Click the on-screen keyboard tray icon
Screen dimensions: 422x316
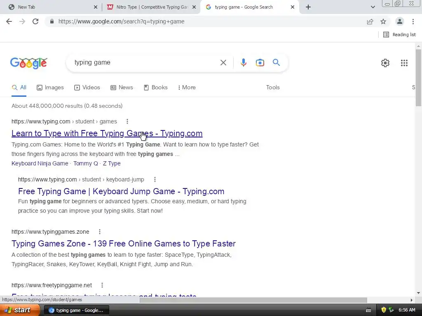(368, 310)
